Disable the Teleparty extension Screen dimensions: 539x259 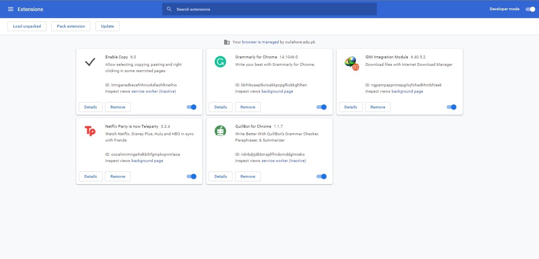point(191,176)
